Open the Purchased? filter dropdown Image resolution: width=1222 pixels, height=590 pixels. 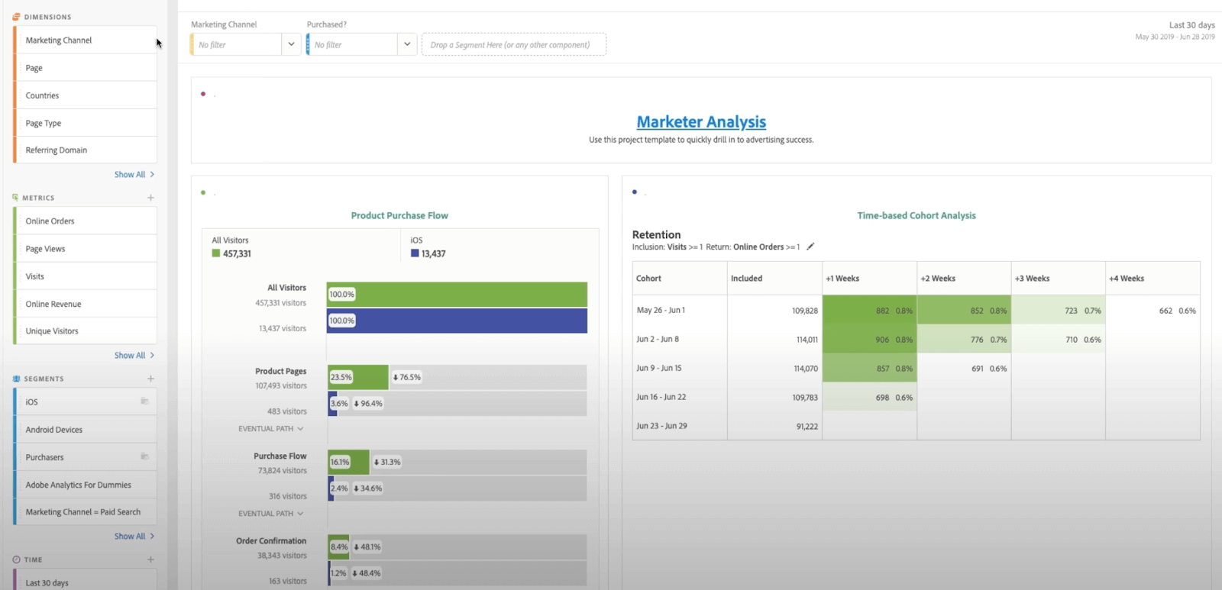click(x=407, y=44)
